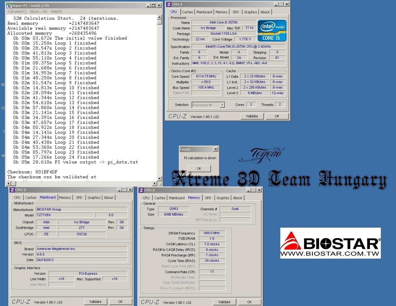Switch to Caches tab in the CPU window
Screen dimensions: 396x306
187,12
